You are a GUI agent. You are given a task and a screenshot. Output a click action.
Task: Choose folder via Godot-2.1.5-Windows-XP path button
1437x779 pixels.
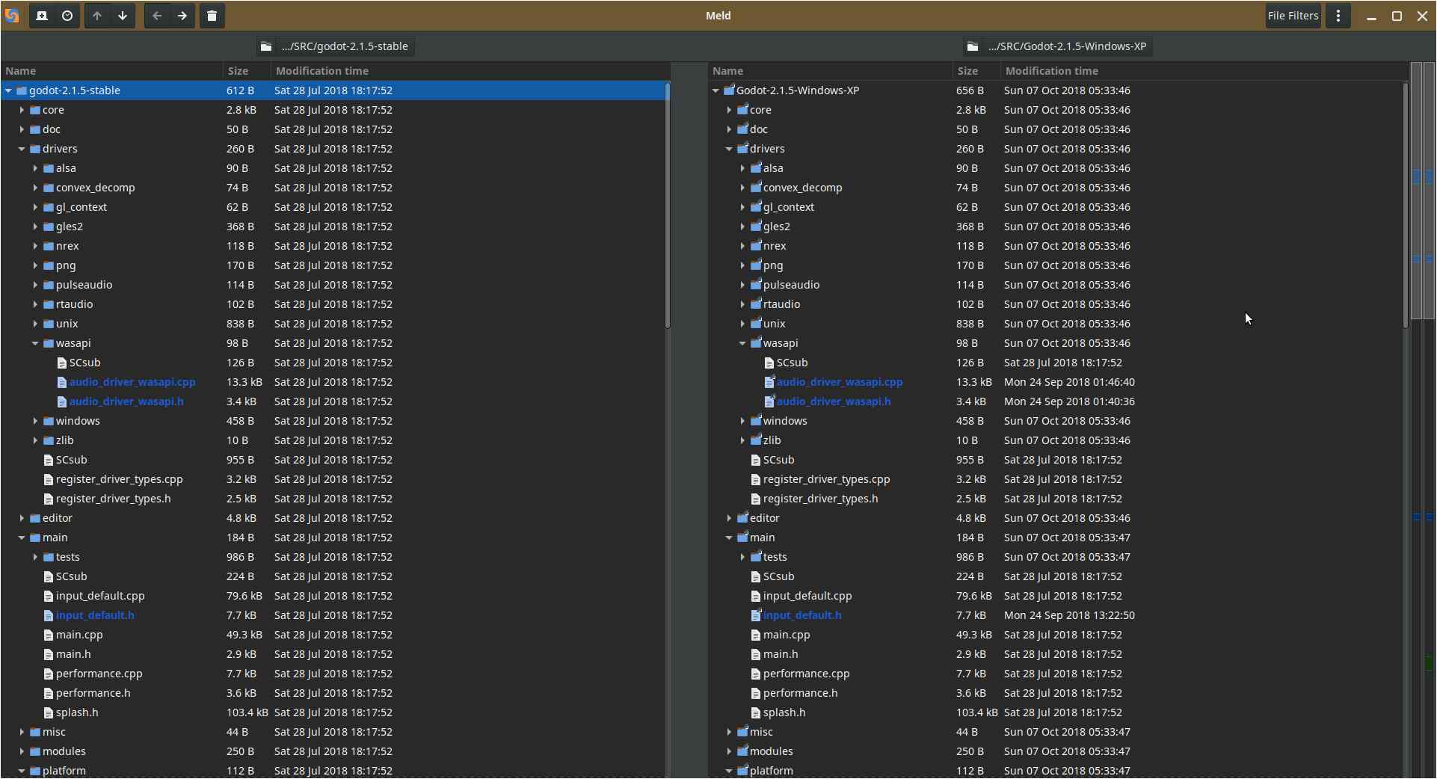pos(1057,46)
